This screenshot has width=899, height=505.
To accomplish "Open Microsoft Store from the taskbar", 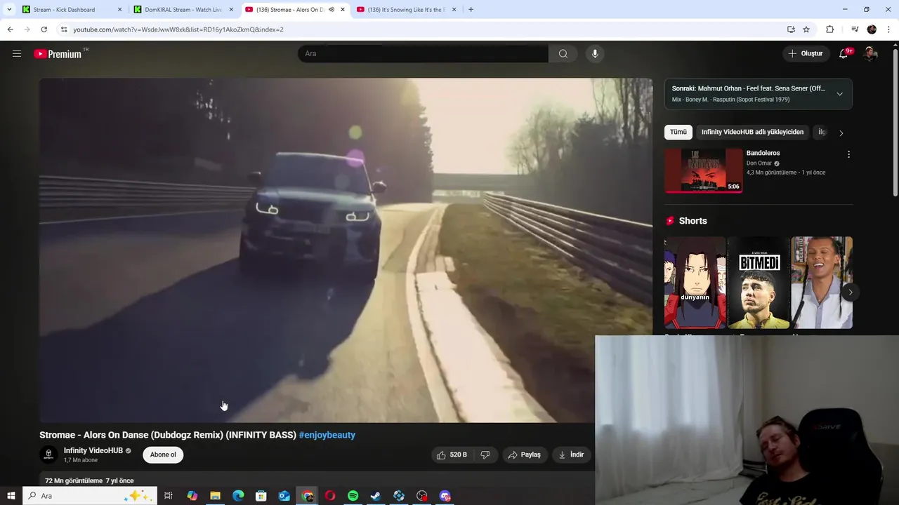I will 261,496.
